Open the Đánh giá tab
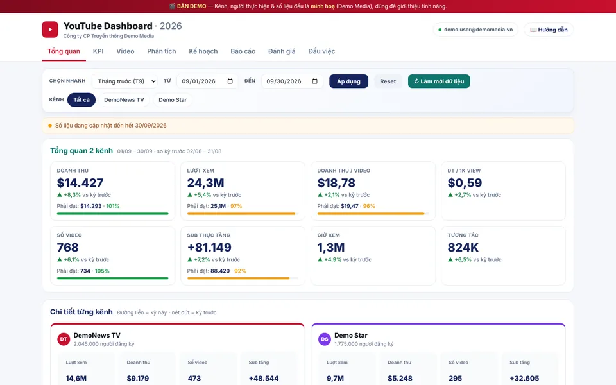616x385 pixels. [282, 51]
